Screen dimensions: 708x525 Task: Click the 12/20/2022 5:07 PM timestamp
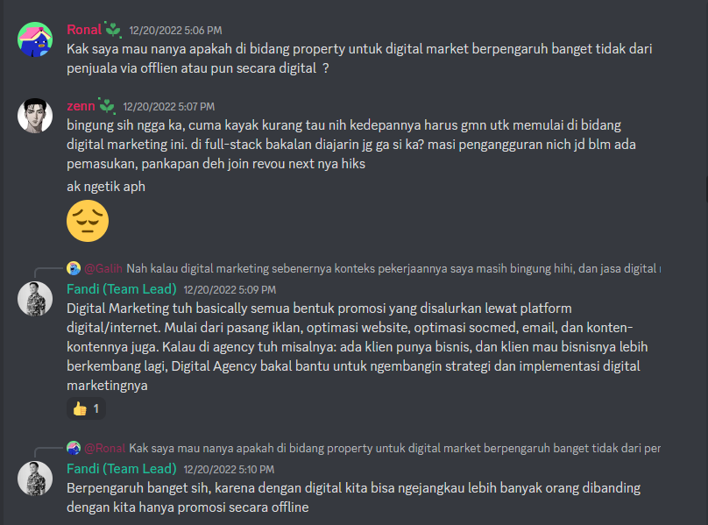tap(169, 107)
